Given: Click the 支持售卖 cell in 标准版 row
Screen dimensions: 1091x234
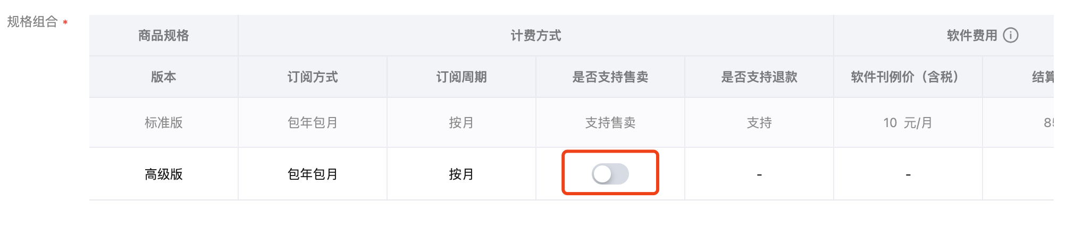Looking at the screenshot, I should [x=610, y=123].
